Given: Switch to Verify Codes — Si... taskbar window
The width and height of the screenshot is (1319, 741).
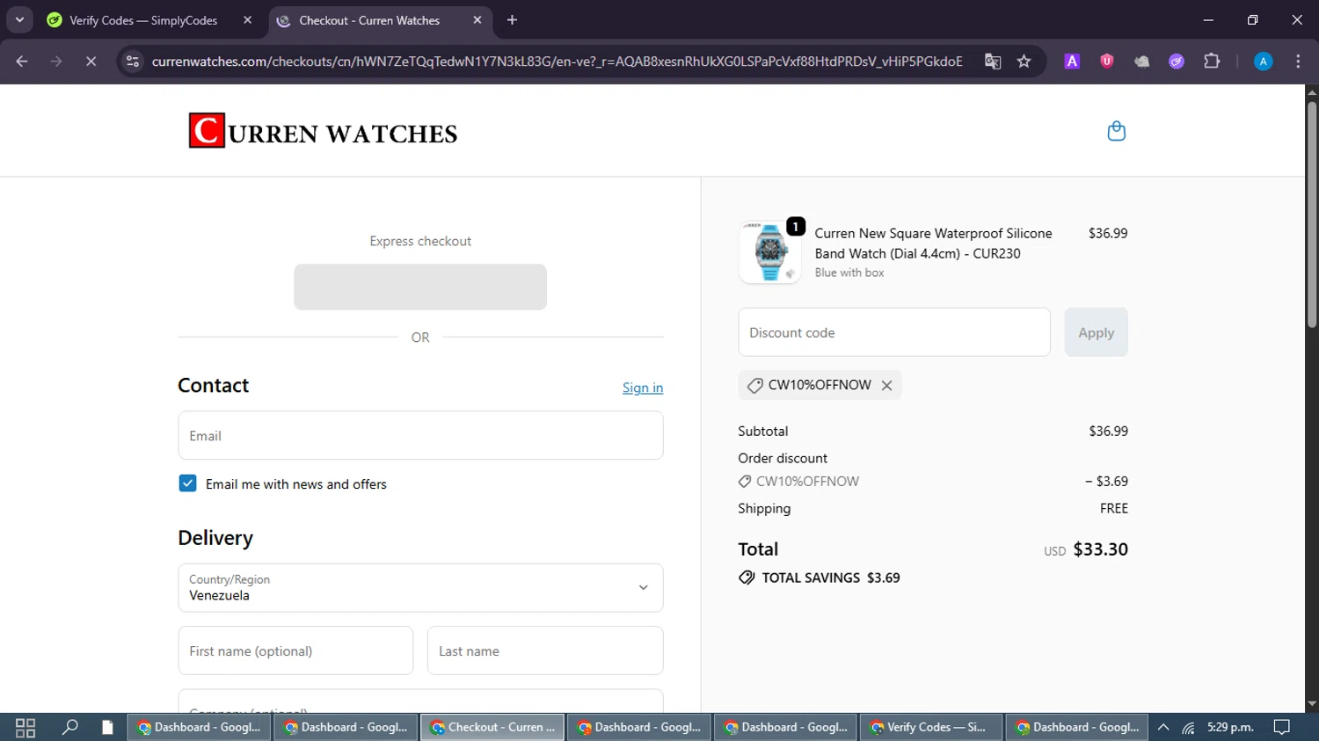Looking at the screenshot, I should click(x=931, y=727).
